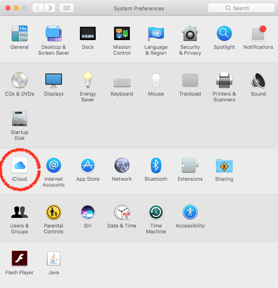Click the forward navigation arrow
This screenshot has height=288, width=278.
tap(50, 8)
